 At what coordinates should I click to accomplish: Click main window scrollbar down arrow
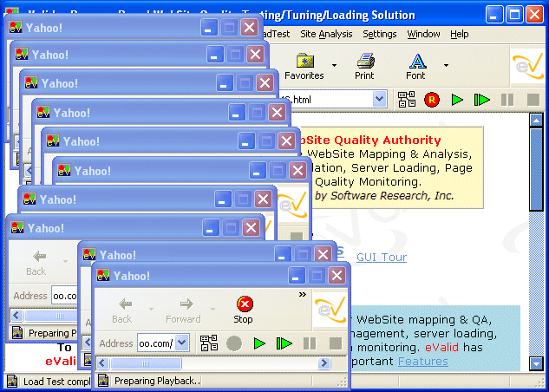pyautogui.click(x=536, y=363)
